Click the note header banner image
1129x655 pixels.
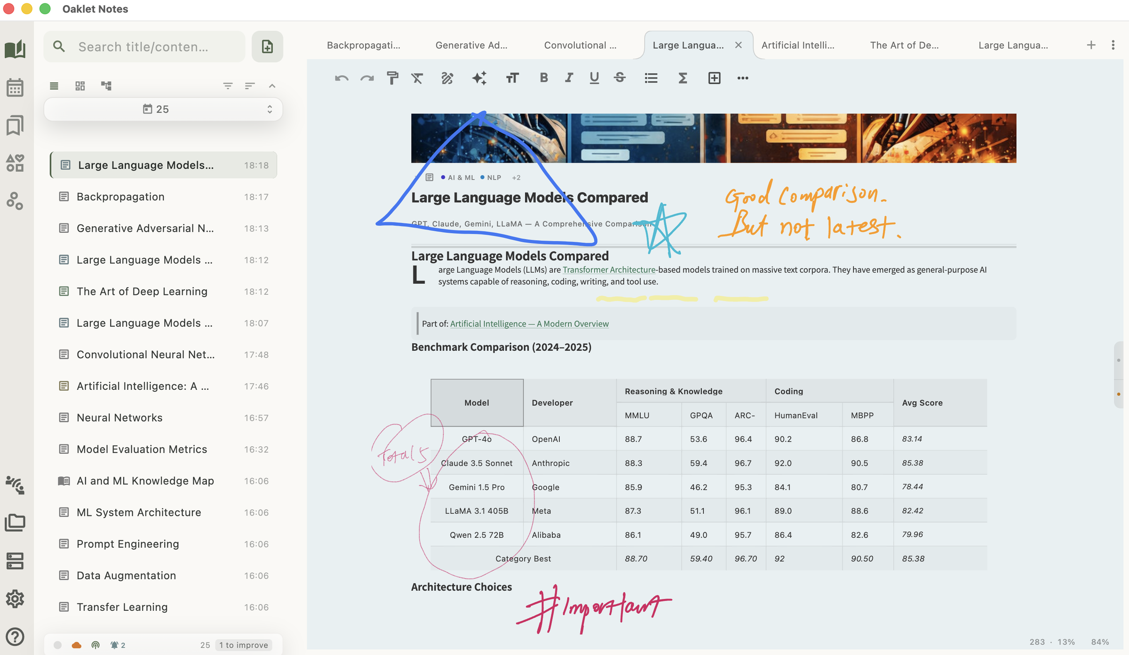point(714,138)
